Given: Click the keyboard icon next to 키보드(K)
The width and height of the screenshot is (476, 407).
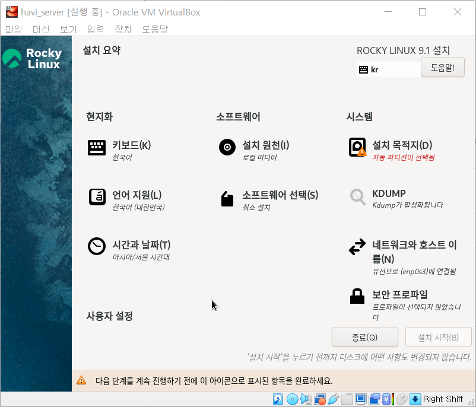Looking at the screenshot, I should [x=97, y=148].
